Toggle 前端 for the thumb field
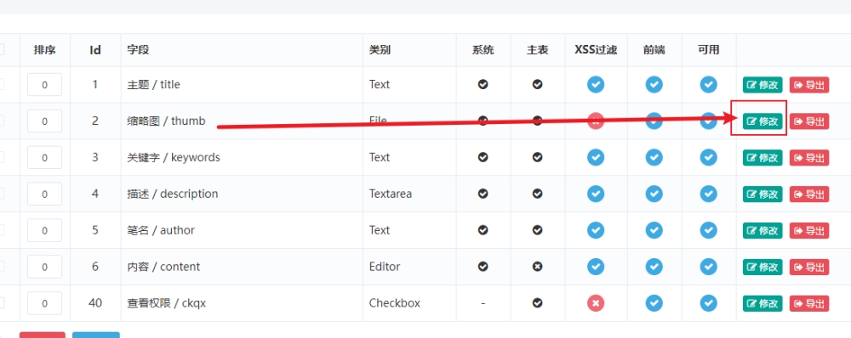 (x=654, y=121)
